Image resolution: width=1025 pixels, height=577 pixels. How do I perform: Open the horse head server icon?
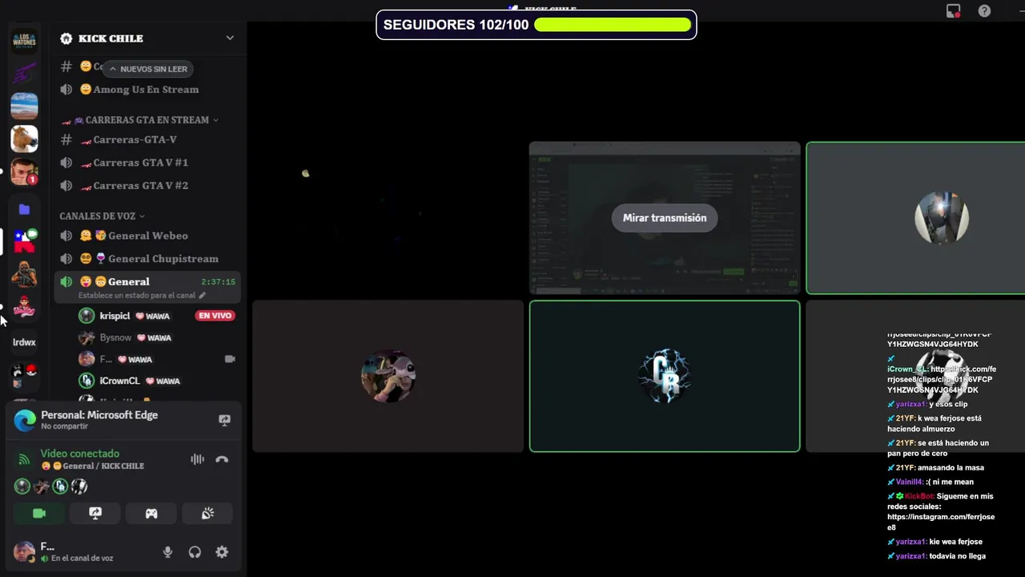(24, 139)
